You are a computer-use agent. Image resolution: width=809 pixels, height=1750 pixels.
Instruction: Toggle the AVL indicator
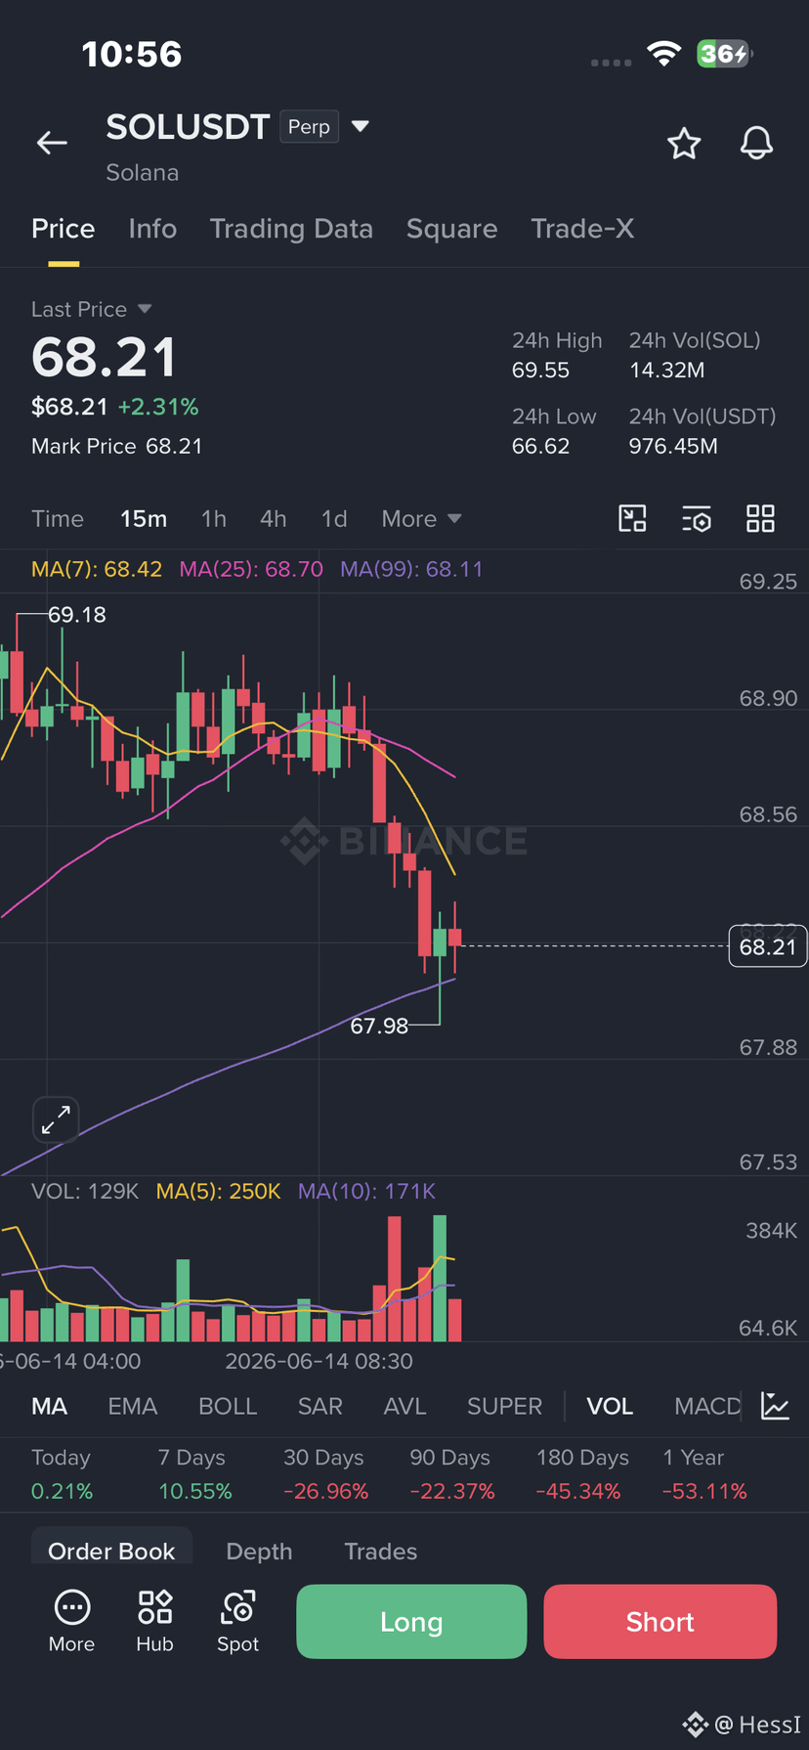(405, 1406)
